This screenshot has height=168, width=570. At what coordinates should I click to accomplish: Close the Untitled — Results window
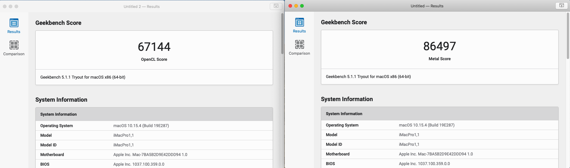(290, 6)
